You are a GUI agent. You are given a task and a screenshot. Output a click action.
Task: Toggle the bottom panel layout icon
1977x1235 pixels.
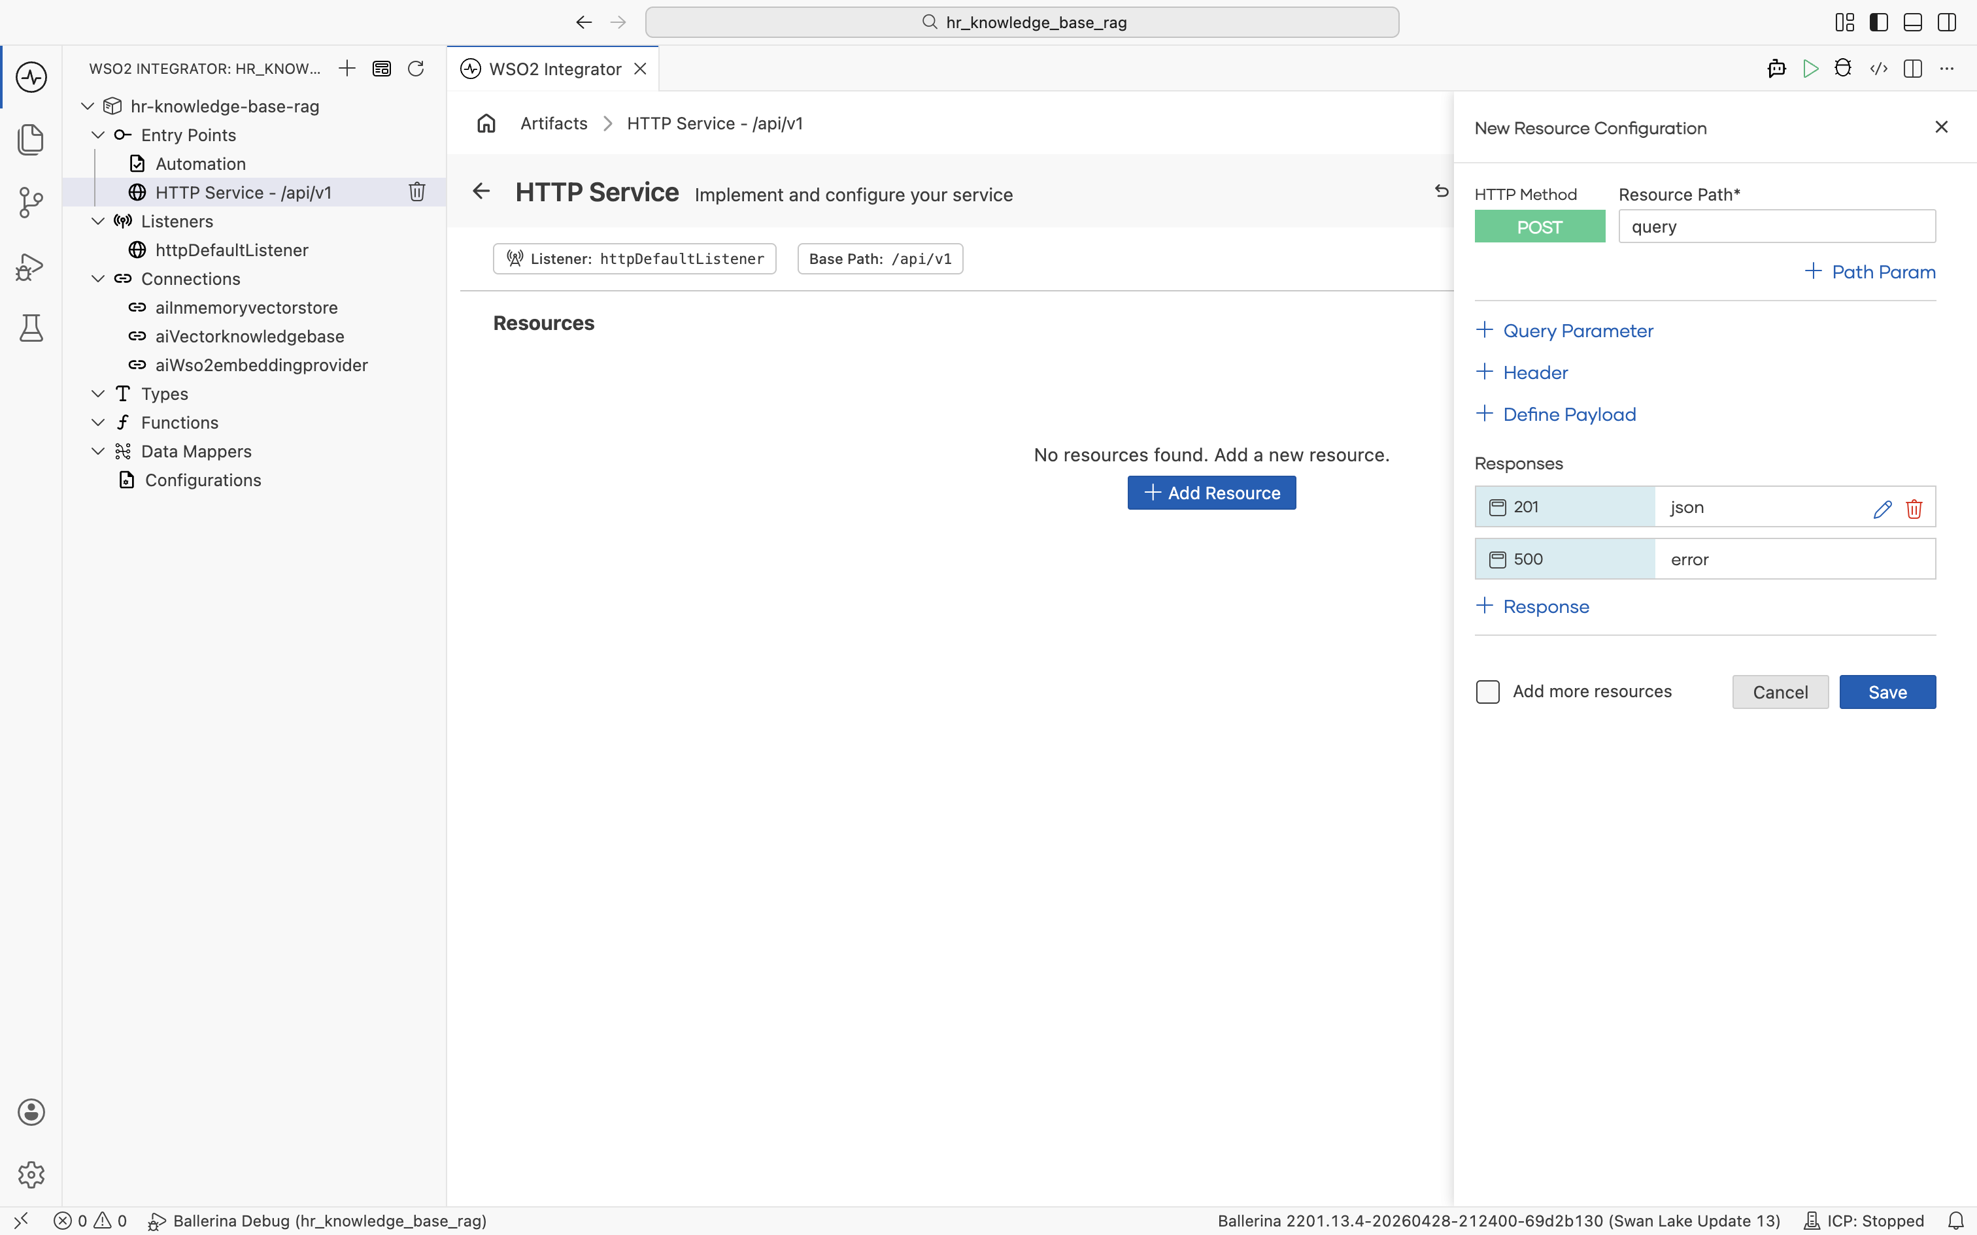(1912, 22)
